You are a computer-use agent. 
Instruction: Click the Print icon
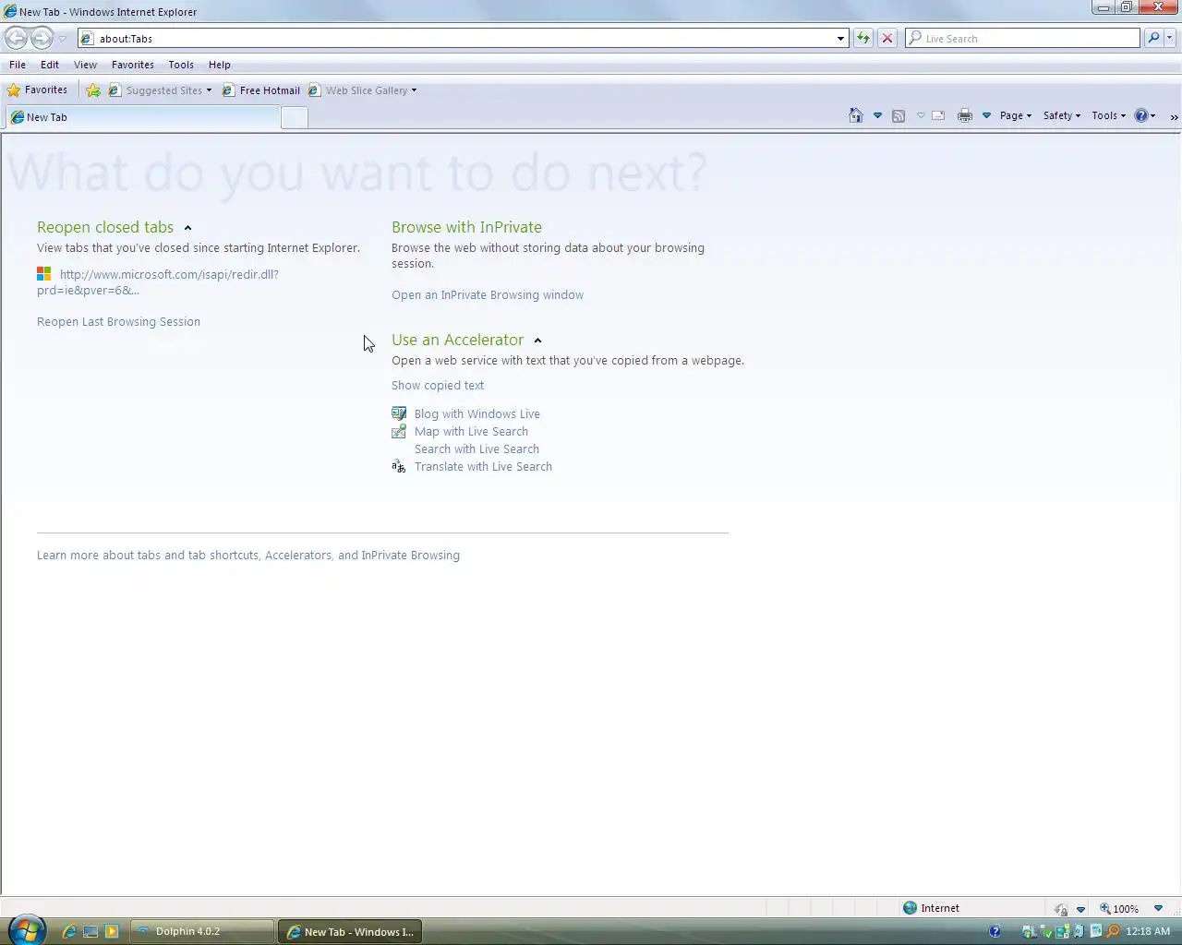pos(965,115)
